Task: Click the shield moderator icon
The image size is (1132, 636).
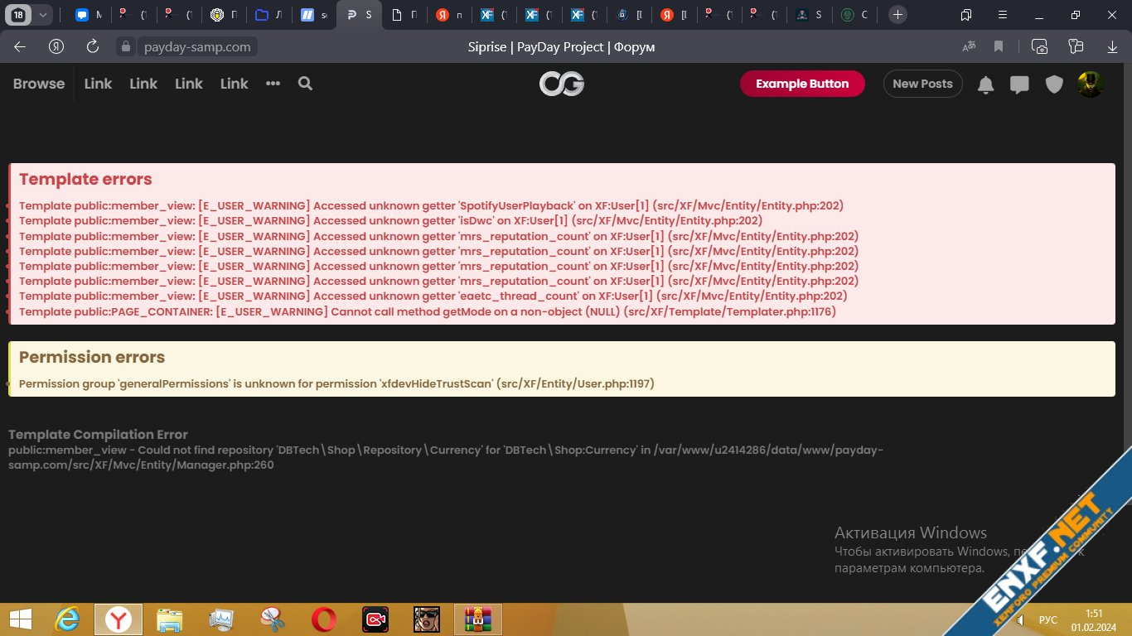Action: pyautogui.click(x=1053, y=84)
